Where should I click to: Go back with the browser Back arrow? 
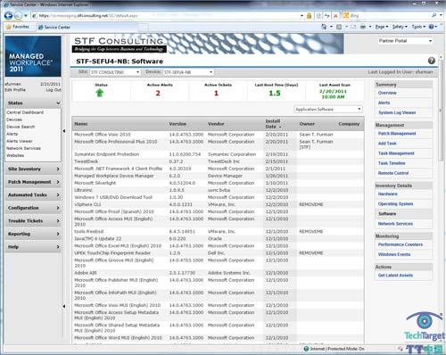pos(8,15)
